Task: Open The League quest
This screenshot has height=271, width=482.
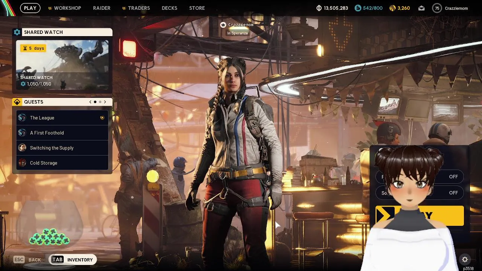Action: click(63, 118)
